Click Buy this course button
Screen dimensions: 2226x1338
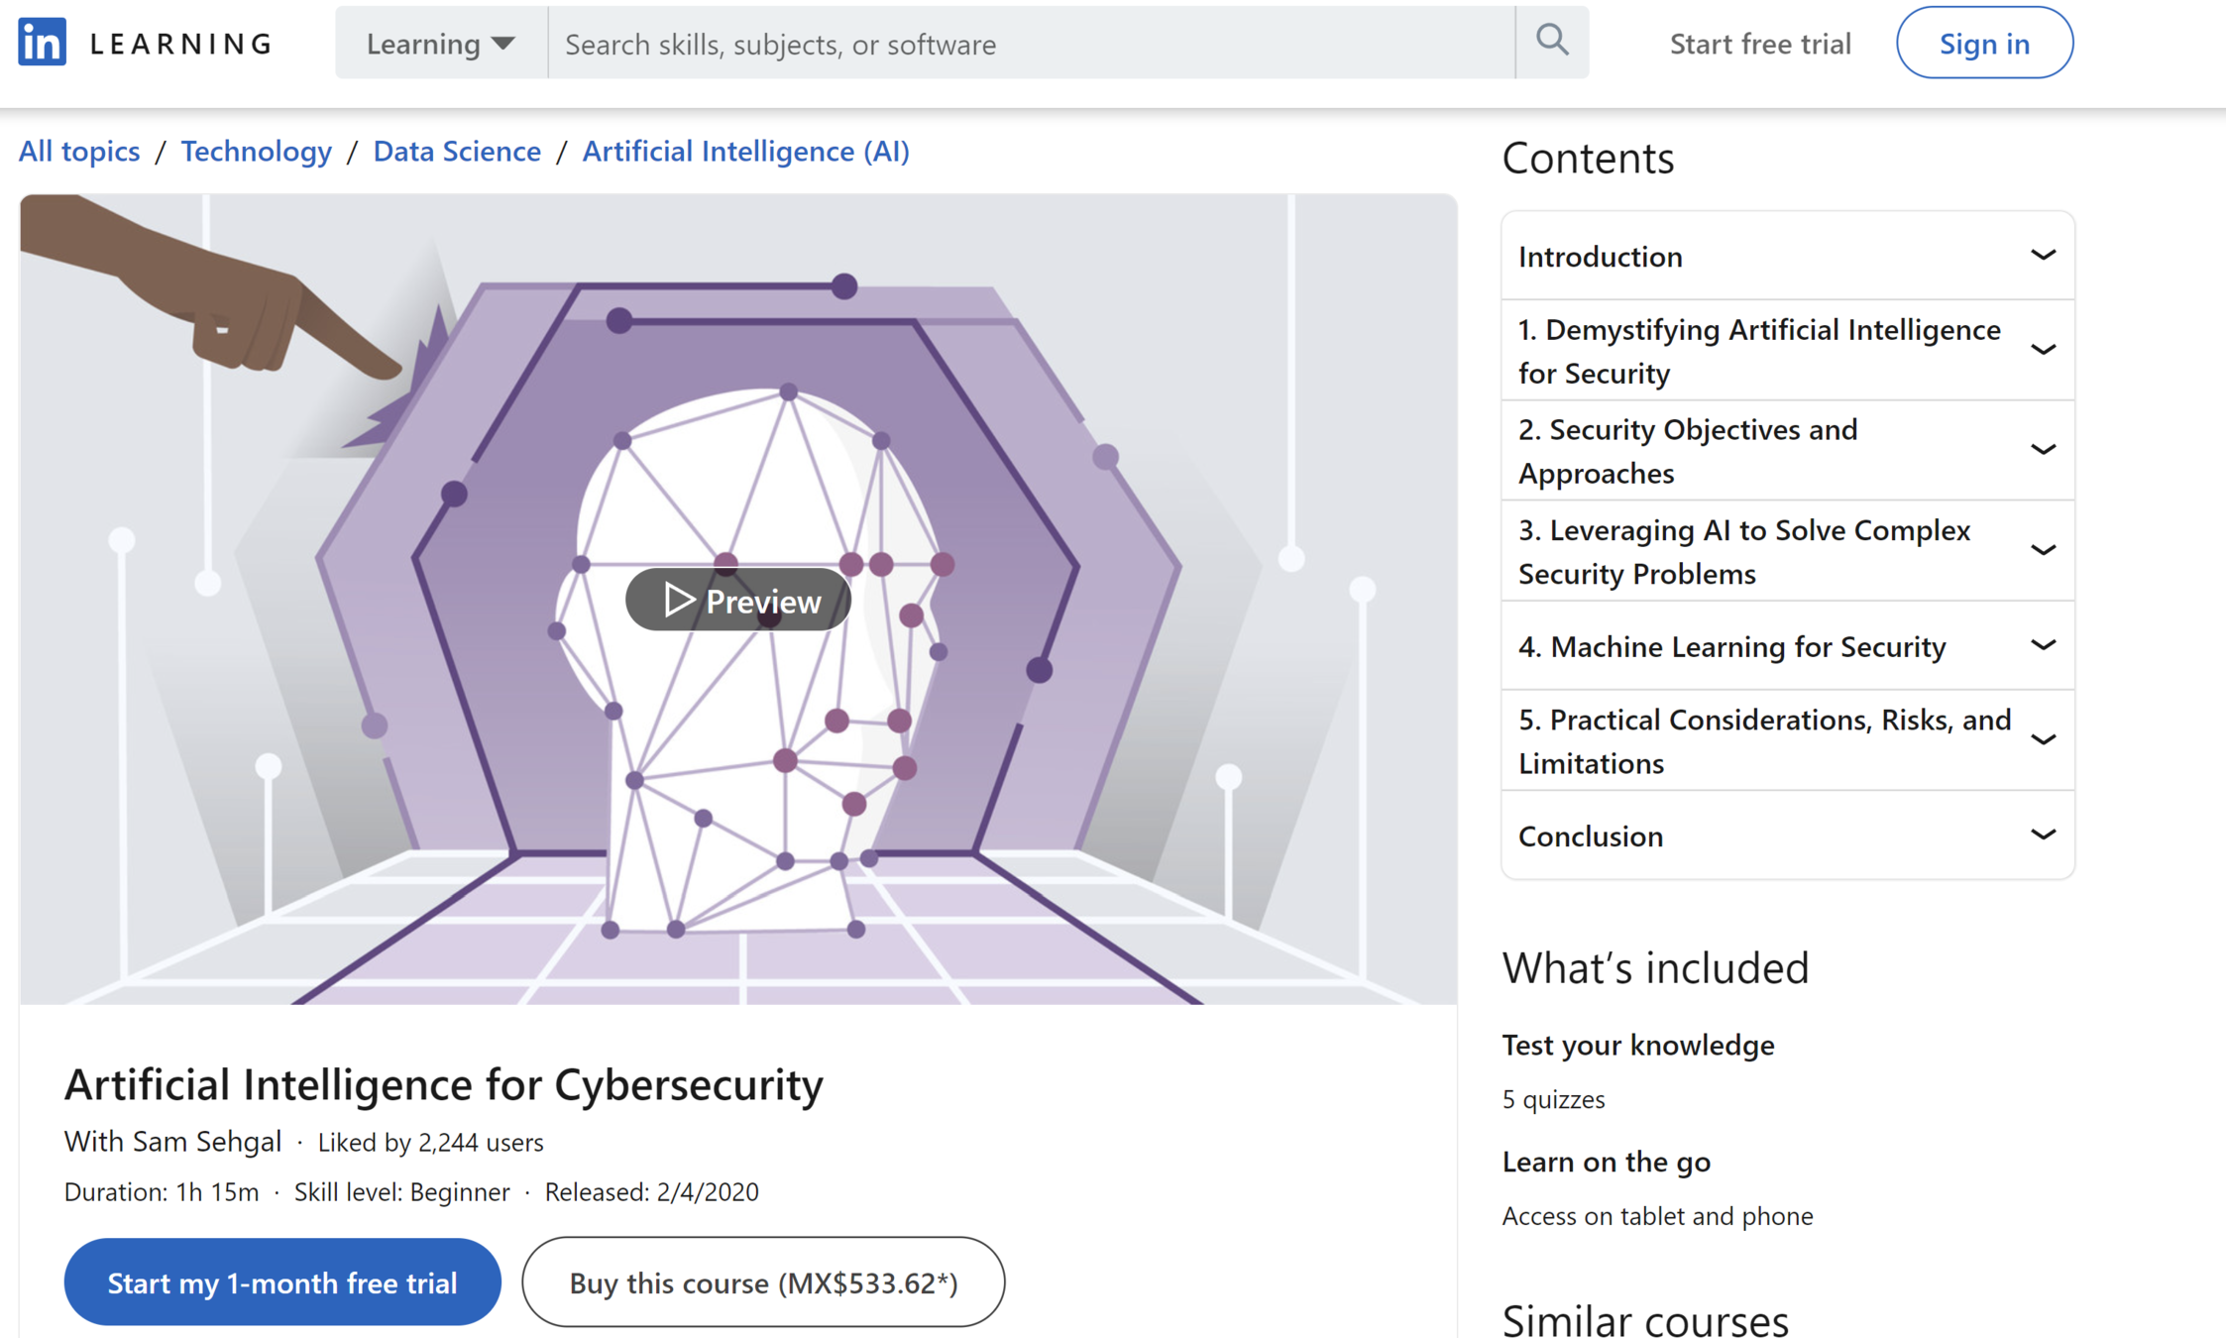pyautogui.click(x=763, y=1282)
